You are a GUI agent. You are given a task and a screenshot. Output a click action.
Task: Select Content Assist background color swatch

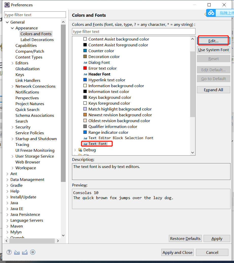[85, 39]
